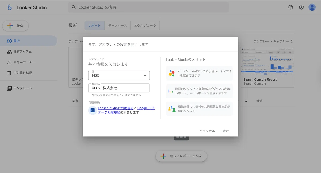The height and width of the screenshot is (173, 321).
Task: Focus the Looker Studio を検索 search box
Action: [149, 7]
